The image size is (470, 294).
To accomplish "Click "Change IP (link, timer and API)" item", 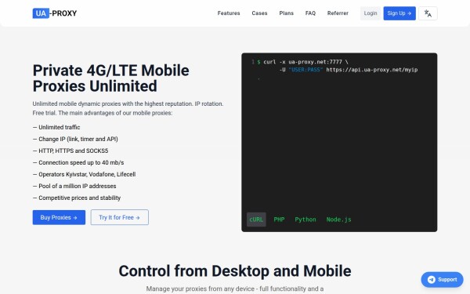I will tap(75, 139).
